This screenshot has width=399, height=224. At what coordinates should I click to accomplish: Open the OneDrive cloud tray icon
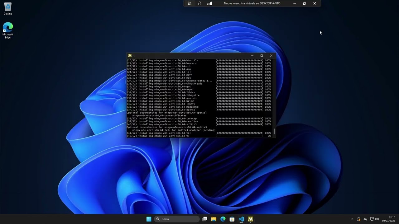click(365, 219)
